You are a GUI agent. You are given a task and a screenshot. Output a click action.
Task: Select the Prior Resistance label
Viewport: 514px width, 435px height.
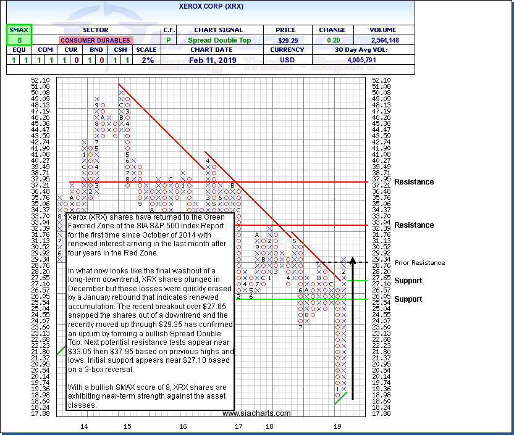(x=419, y=263)
